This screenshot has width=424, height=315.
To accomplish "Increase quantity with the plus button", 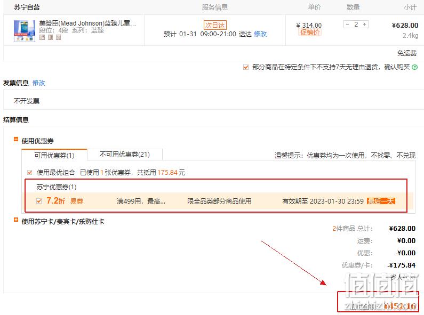I will (x=364, y=25).
